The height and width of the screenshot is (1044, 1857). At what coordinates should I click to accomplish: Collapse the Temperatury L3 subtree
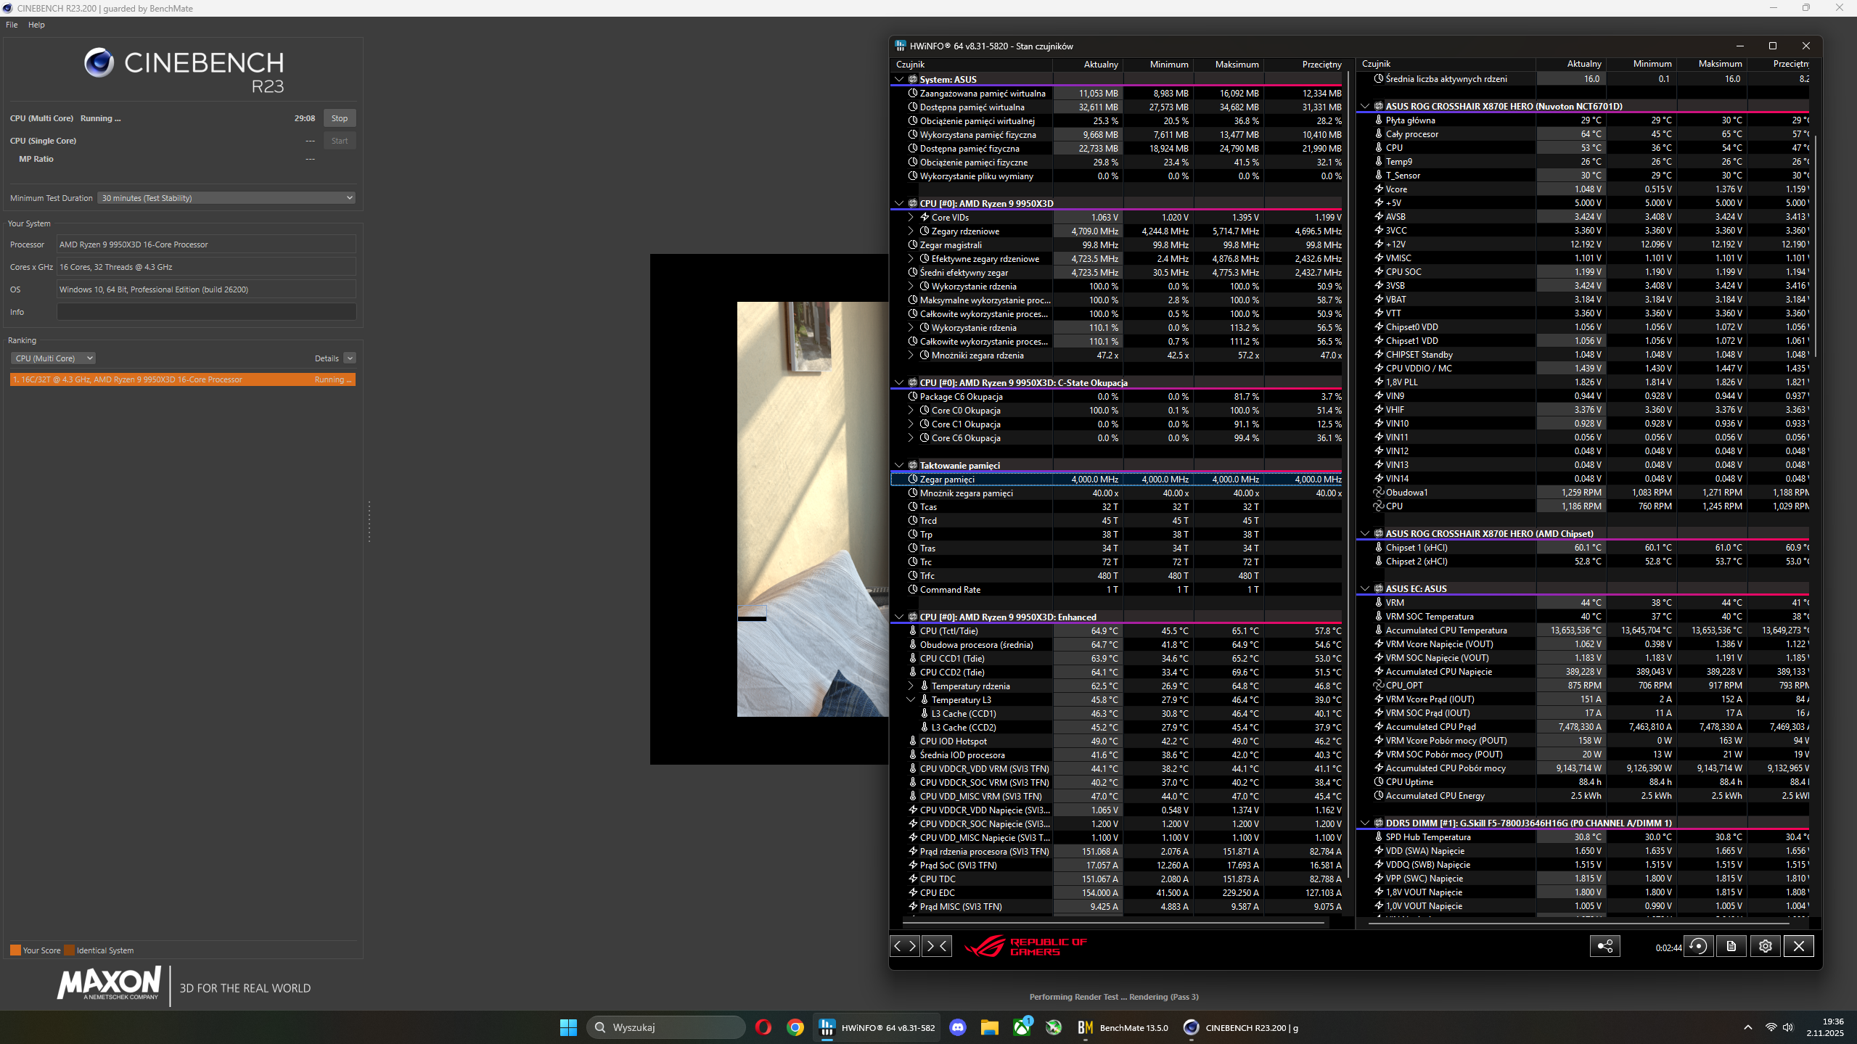pyautogui.click(x=911, y=699)
